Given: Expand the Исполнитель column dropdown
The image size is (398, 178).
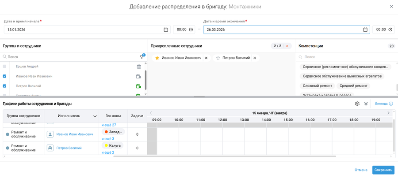Looking at the screenshot, I should [x=95, y=116].
